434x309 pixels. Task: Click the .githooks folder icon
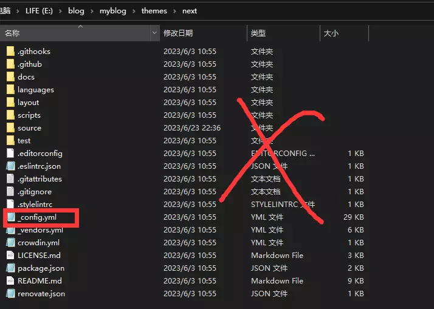click(x=10, y=52)
